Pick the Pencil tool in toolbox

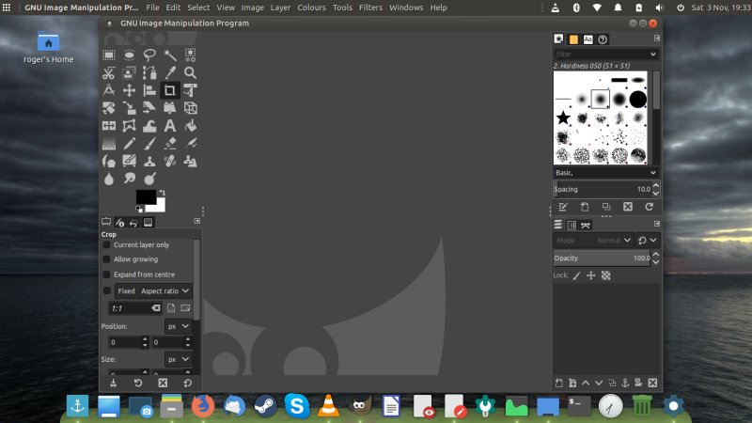(129, 144)
